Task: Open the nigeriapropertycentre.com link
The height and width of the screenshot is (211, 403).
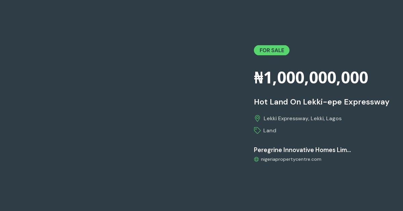Action: pos(291,159)
